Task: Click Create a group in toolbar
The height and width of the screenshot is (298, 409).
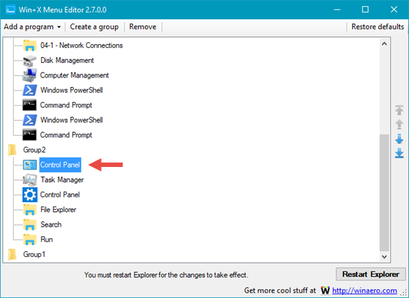Action: 94,27
